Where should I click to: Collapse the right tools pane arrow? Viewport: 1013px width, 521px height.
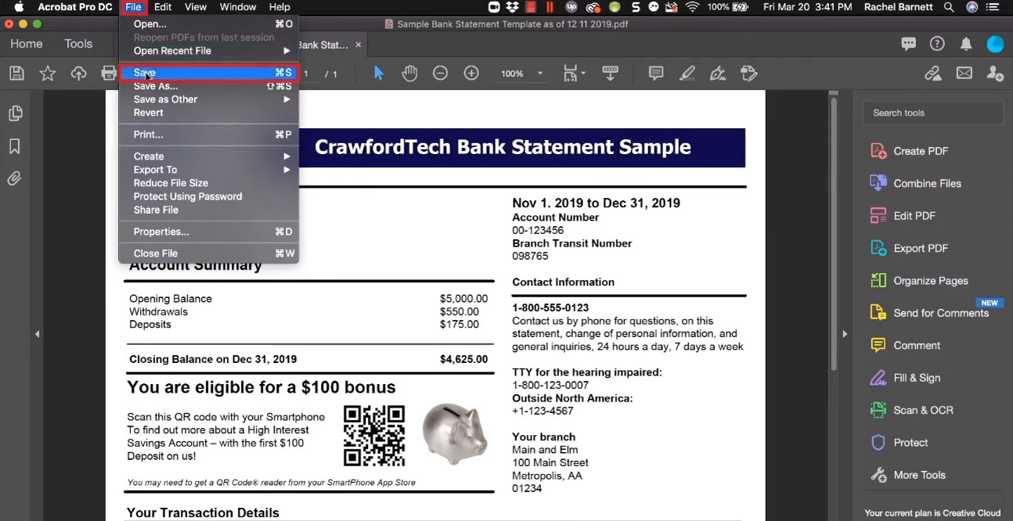coord(845,334)
